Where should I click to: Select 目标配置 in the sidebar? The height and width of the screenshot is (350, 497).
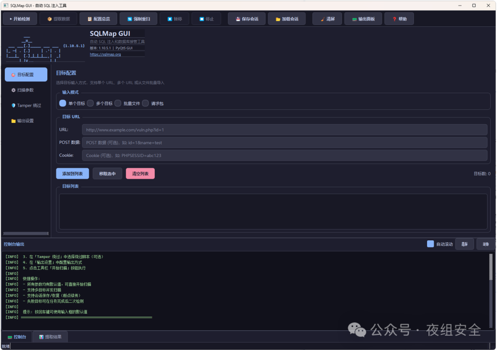coord(26,75)
